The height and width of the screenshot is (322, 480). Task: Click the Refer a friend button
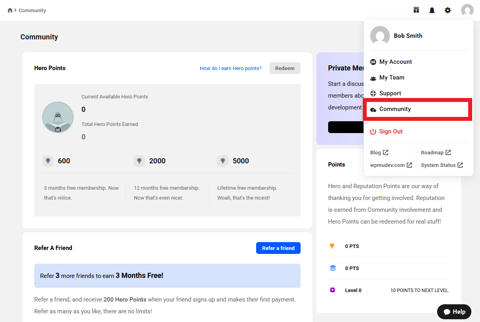(278, 248)
